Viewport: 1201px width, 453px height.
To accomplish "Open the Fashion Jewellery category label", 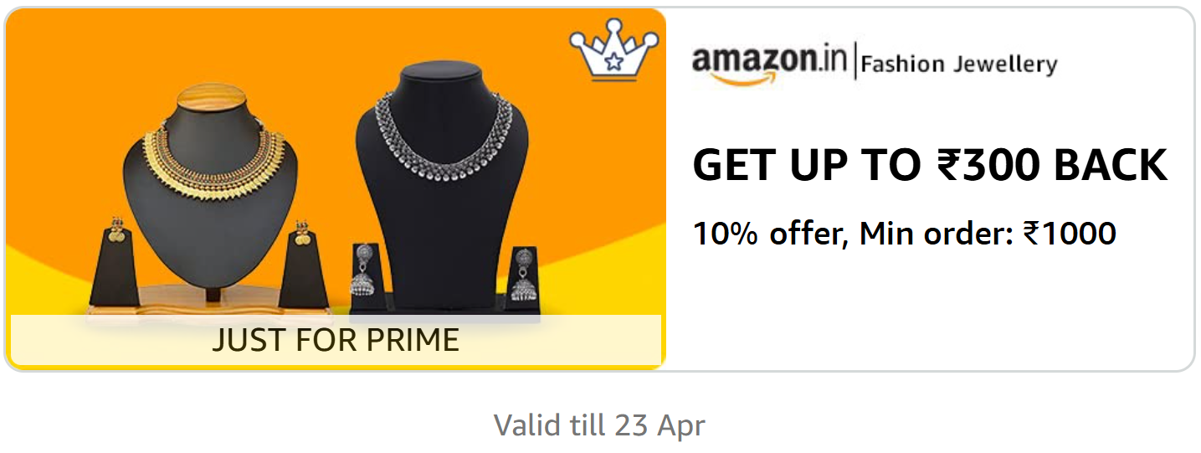I will point(959,64).
